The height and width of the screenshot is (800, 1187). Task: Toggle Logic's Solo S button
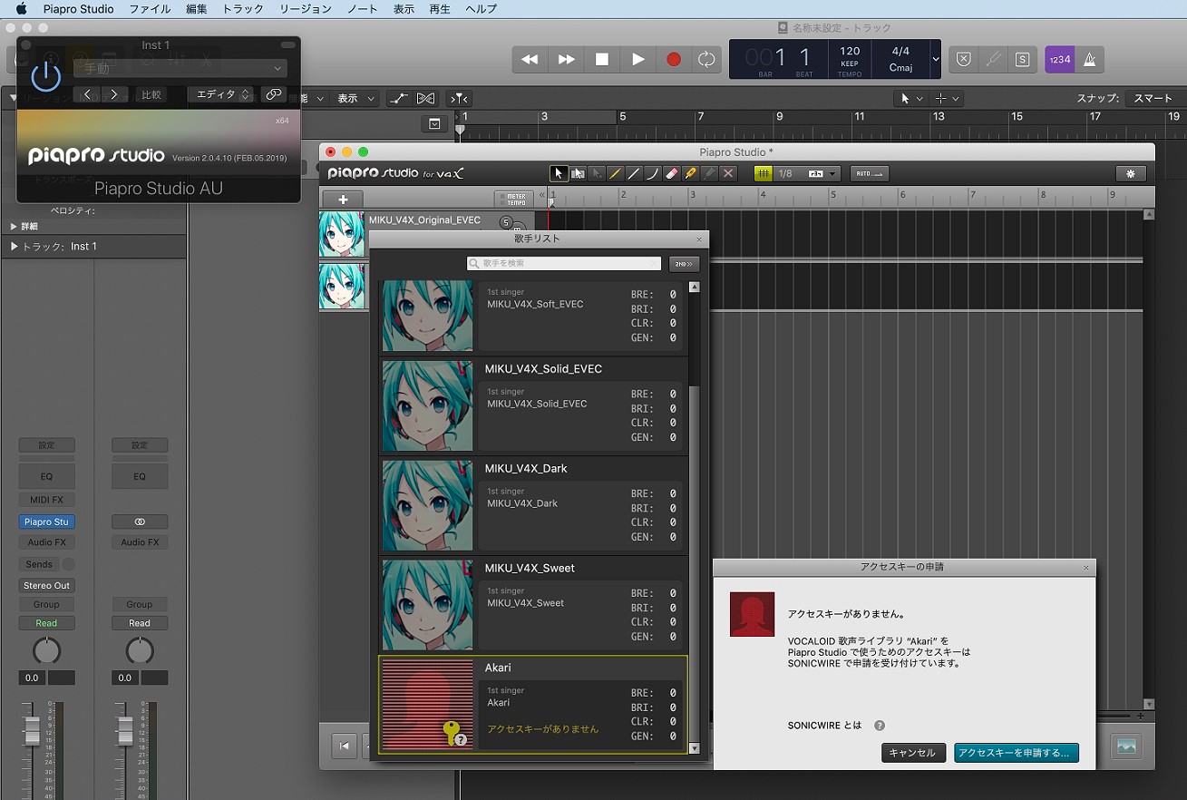(x=1022, y=59)
